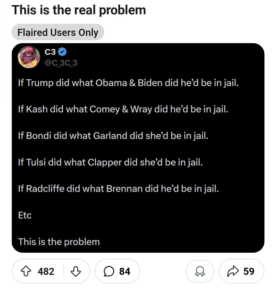Viewport: 276px width, 288px height.
Task: Click the blue verified badge beside C3
Action: point(63,52)
